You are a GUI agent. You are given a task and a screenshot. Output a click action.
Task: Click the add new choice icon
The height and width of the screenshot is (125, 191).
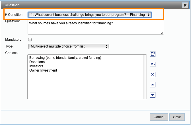153,54
